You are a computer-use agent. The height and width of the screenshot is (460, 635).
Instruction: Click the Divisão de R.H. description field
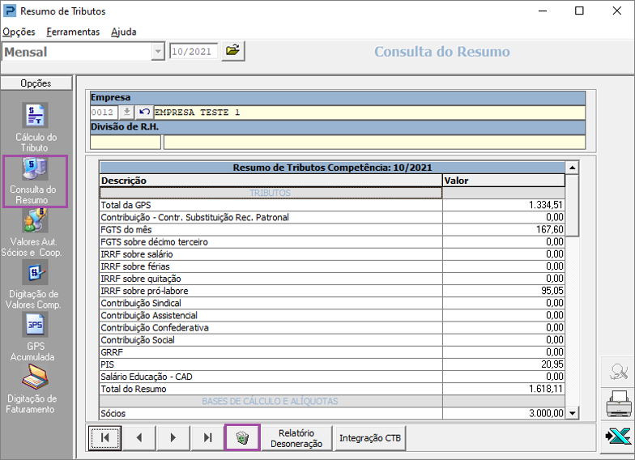pos(374,143)
